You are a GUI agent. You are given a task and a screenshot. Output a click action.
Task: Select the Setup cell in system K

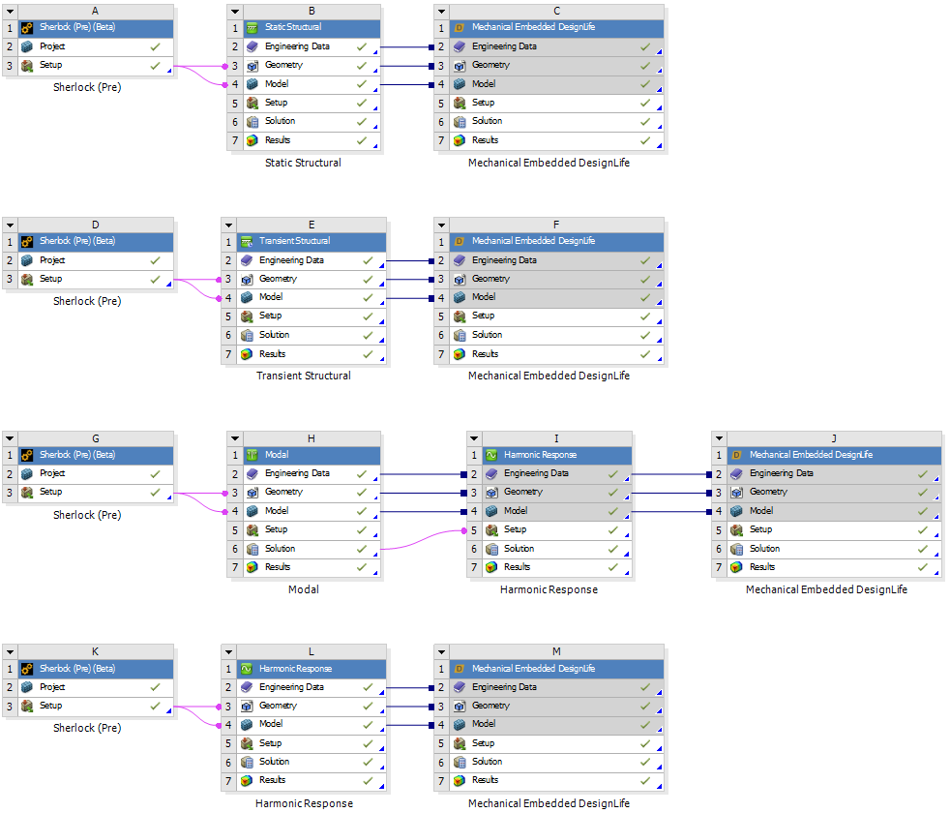96,706
